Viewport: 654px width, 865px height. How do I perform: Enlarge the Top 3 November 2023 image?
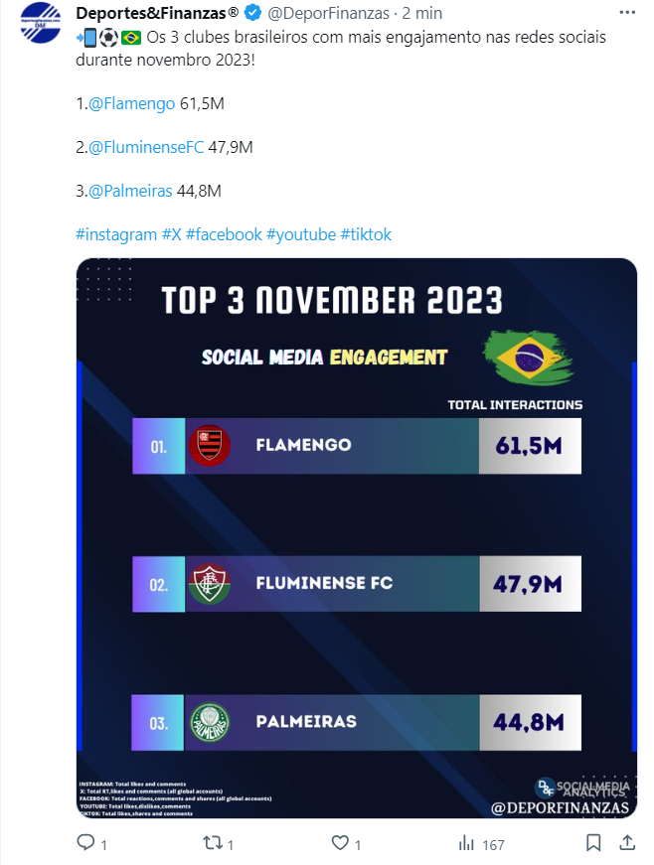357,538
